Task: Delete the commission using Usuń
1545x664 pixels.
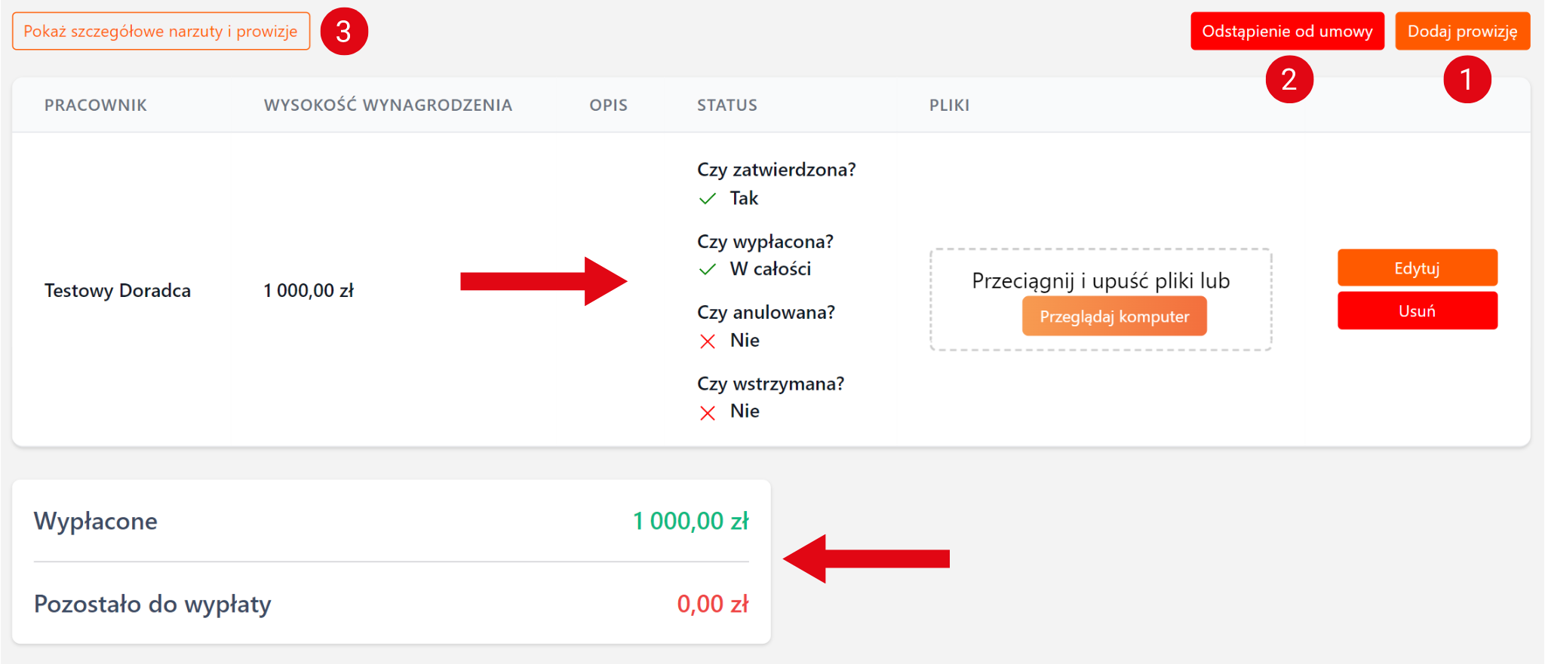Action: pyautogui.click(x=1417, y=311)
